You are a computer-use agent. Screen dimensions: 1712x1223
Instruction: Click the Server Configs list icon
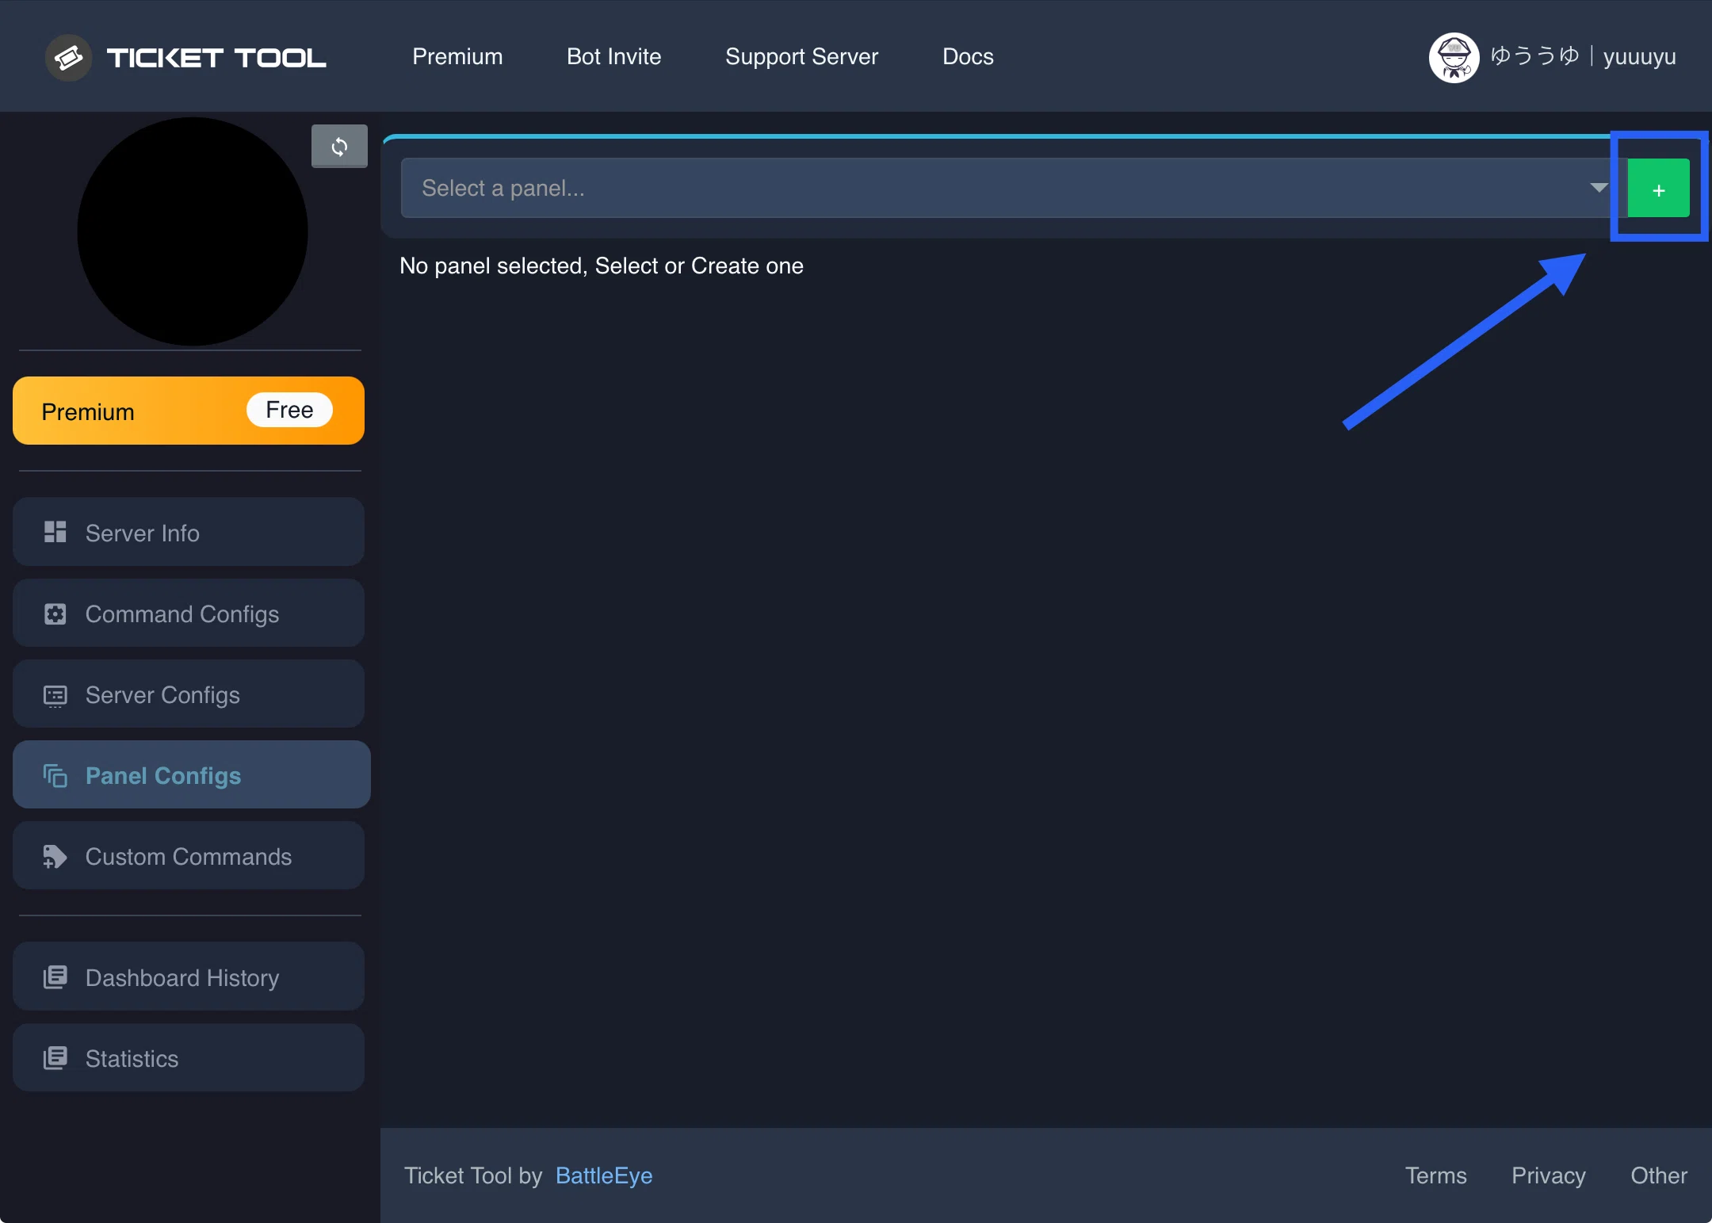[55, 695]
